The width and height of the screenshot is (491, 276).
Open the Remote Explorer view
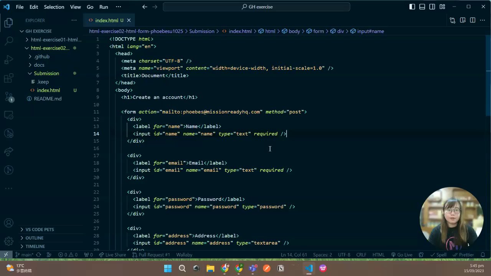click(8, 115)
